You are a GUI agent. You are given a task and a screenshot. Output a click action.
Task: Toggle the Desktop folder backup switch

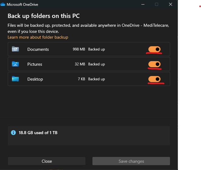(x=154, y=79)
